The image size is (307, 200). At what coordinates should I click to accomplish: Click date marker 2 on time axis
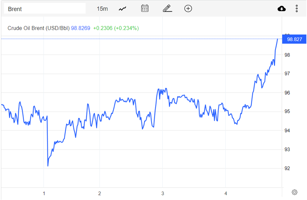pyautogui.click(x=99, y=194)
